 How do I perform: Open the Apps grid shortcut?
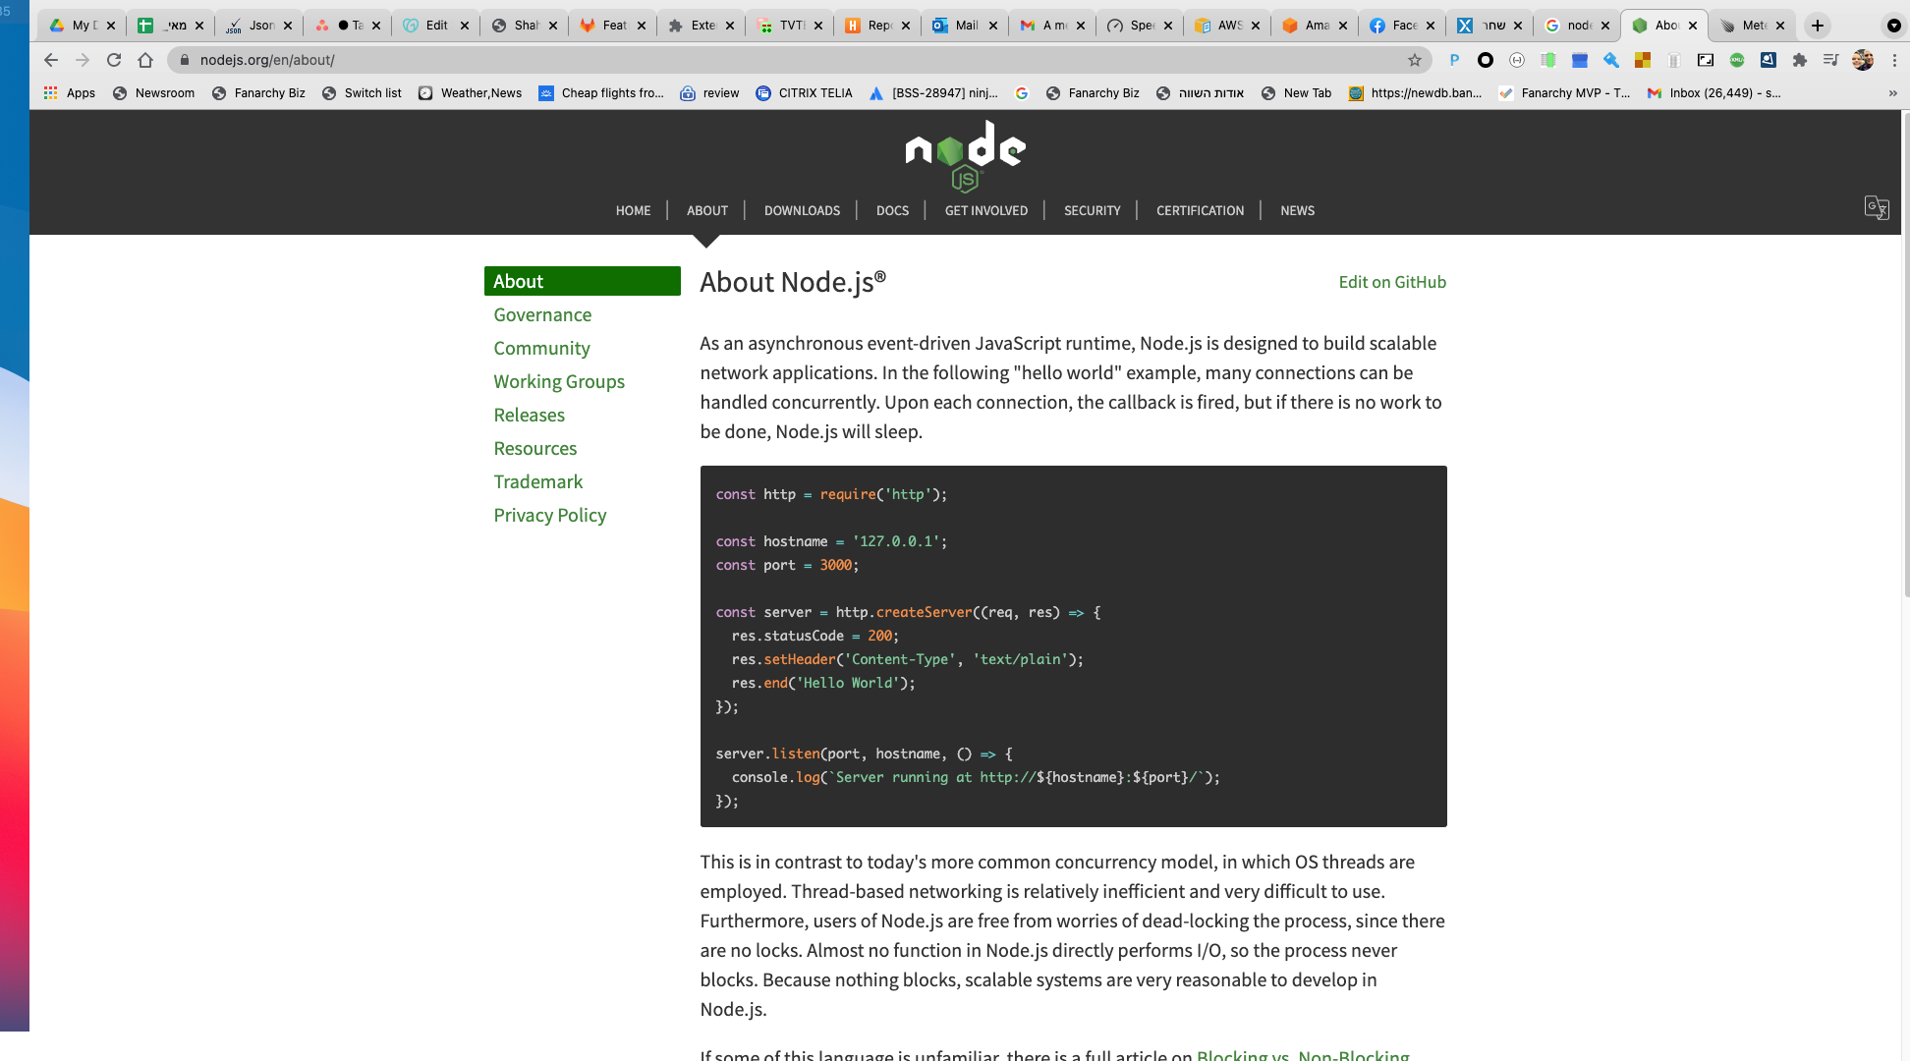point(69,93)
